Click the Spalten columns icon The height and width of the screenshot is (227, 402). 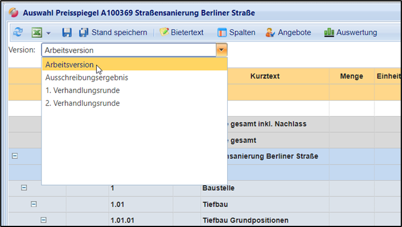pyautogui.click(x=222, y=33)
